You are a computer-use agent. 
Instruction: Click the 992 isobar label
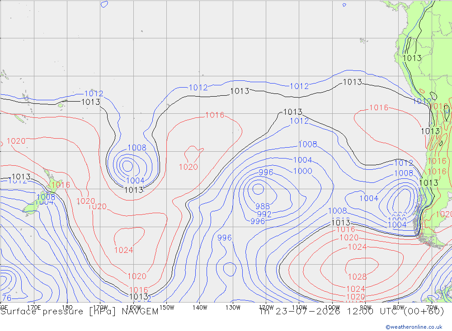[264, 214]
